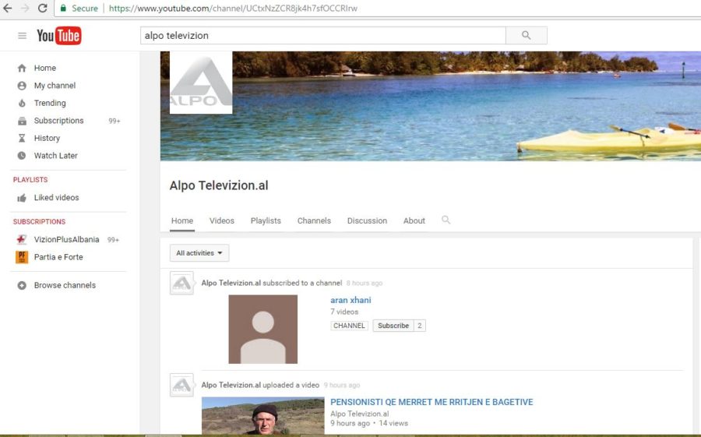Viewport: 701px width, 437px height.
Task: Click the PLAYLISTS section heading
Action: (30, 180)
